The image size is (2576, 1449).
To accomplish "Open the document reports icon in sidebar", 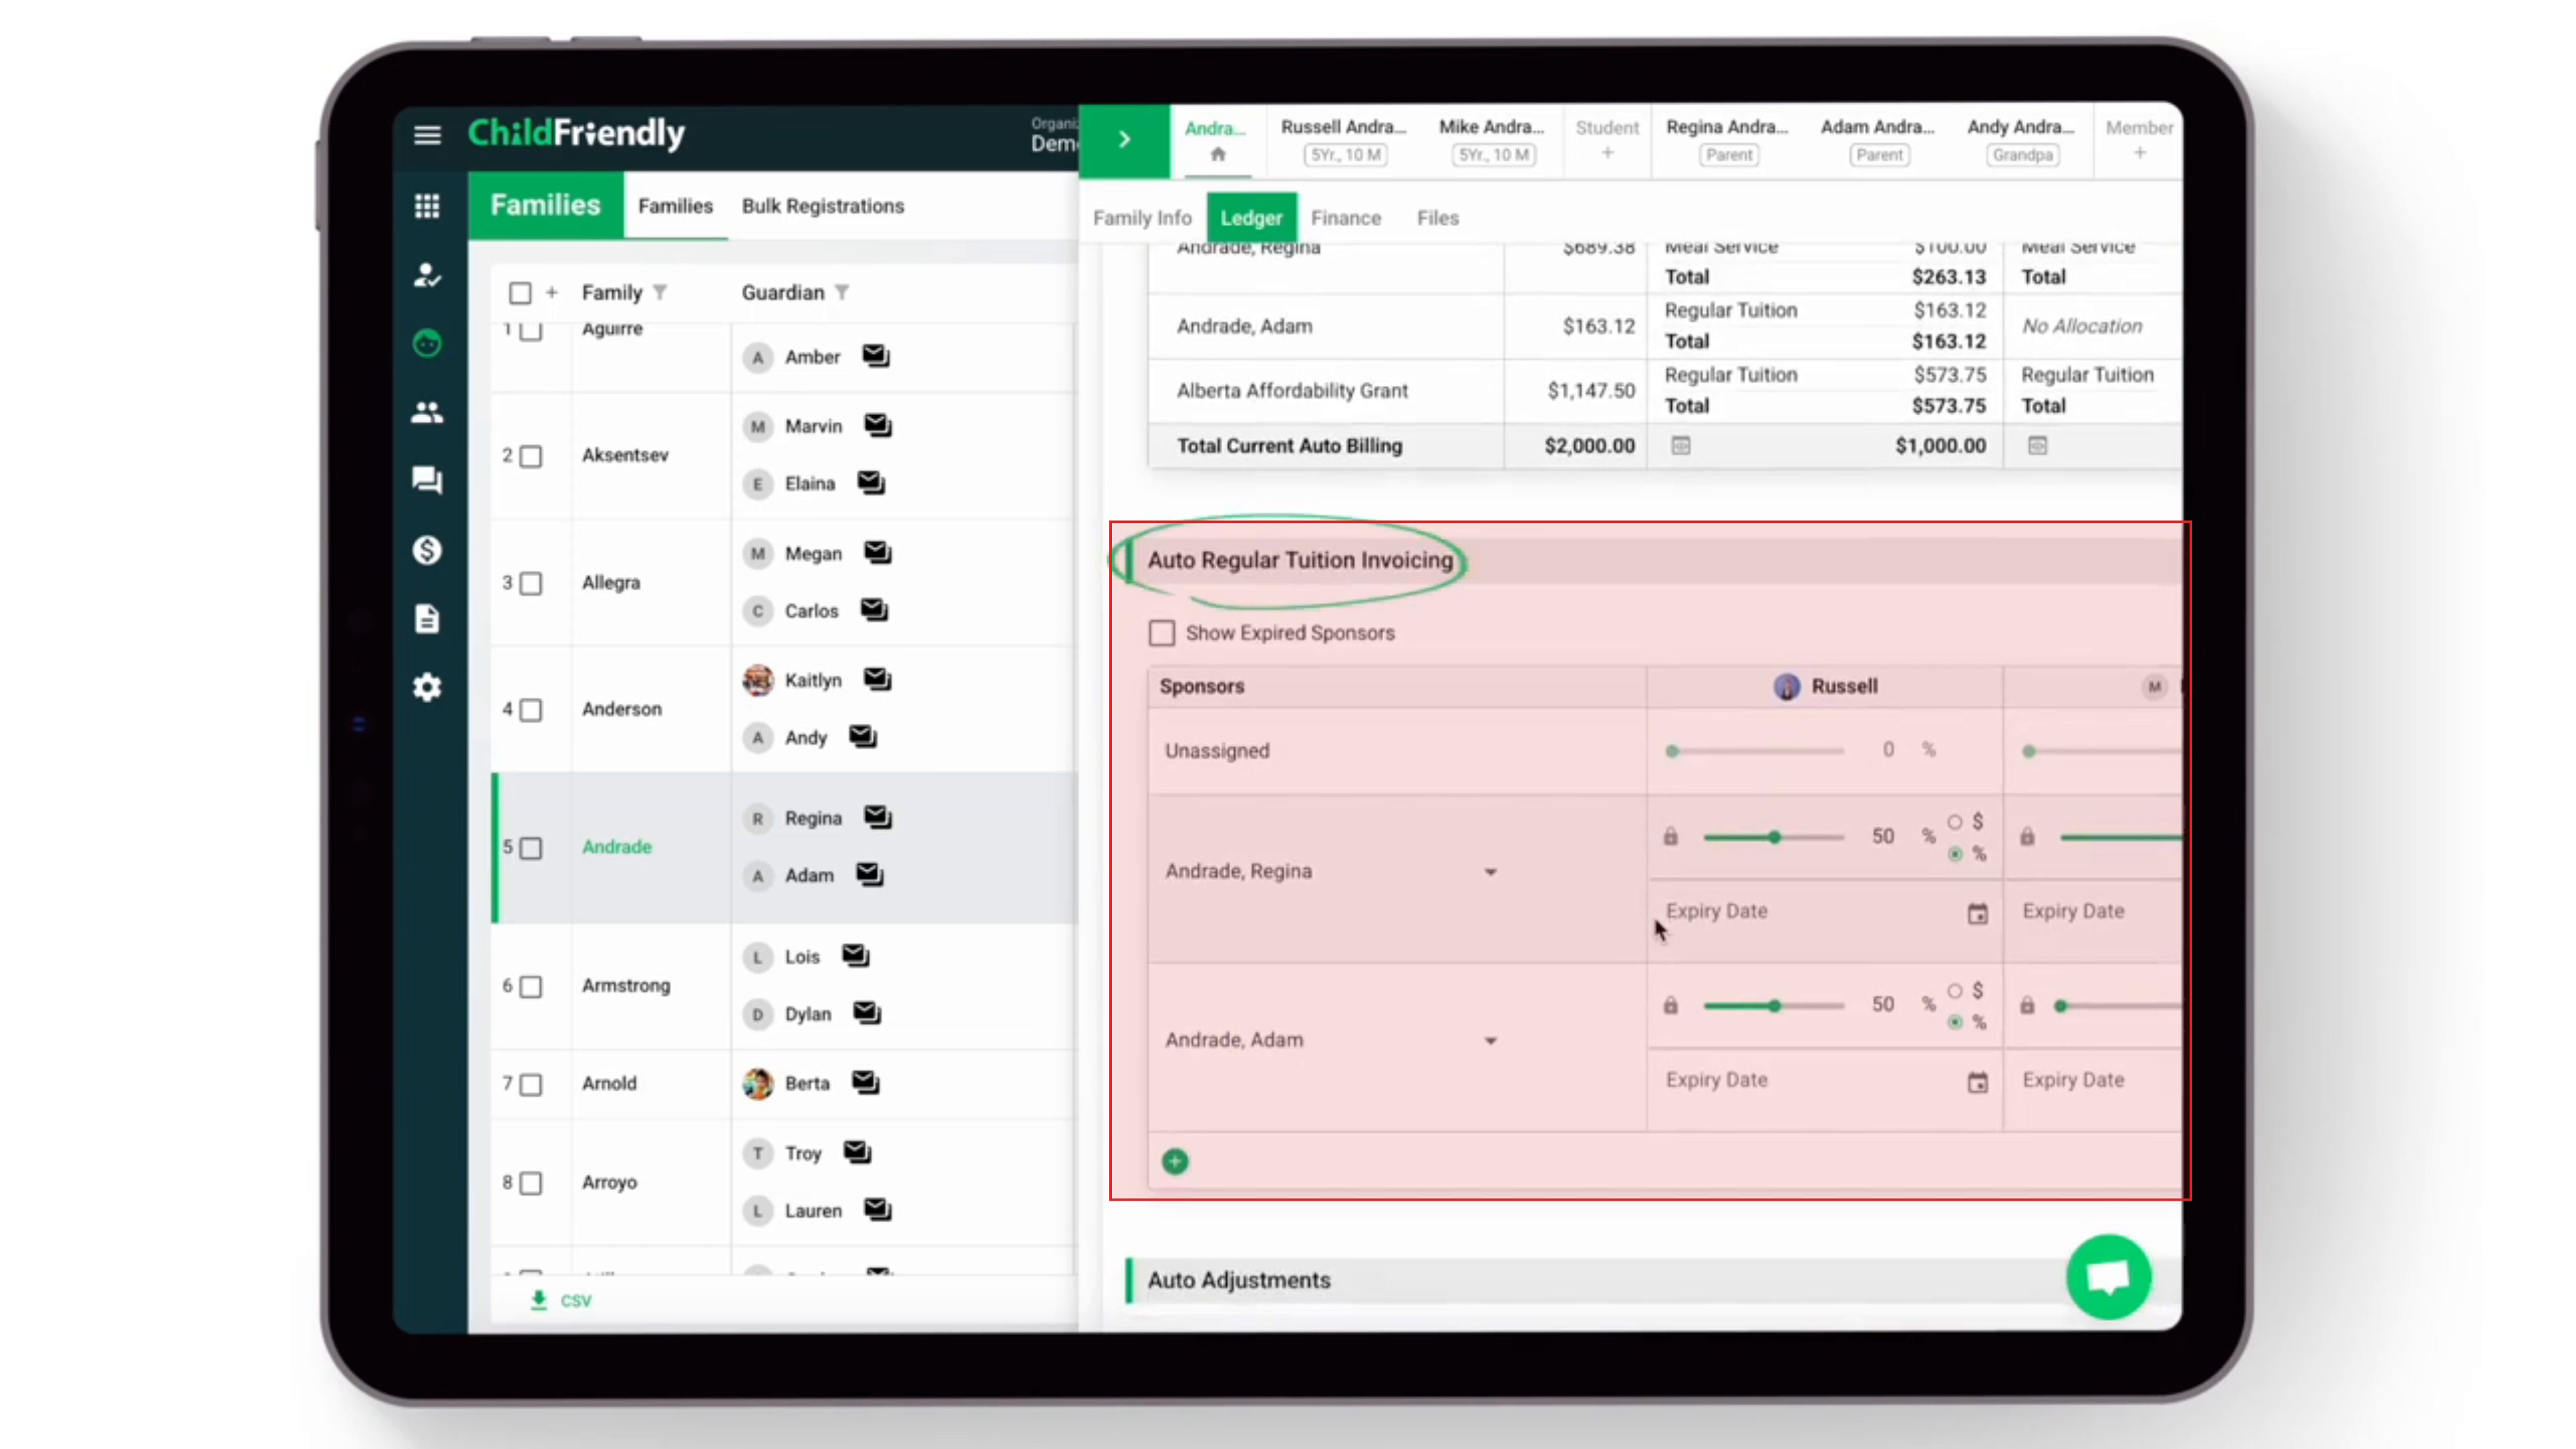I will point(427,619).
